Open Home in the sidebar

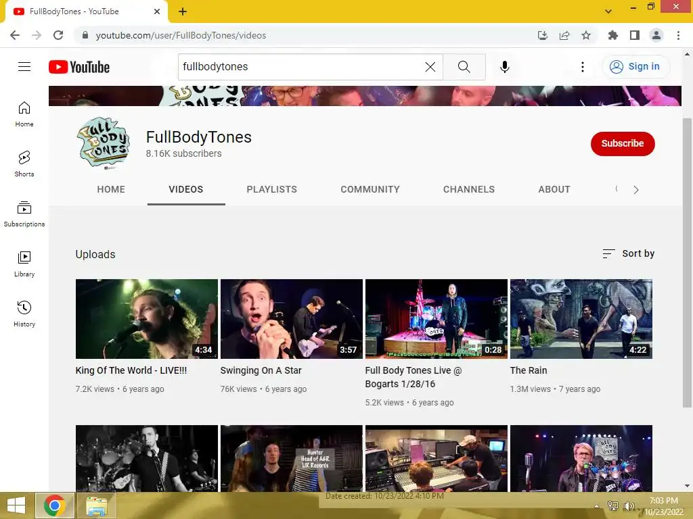[24, 114]
